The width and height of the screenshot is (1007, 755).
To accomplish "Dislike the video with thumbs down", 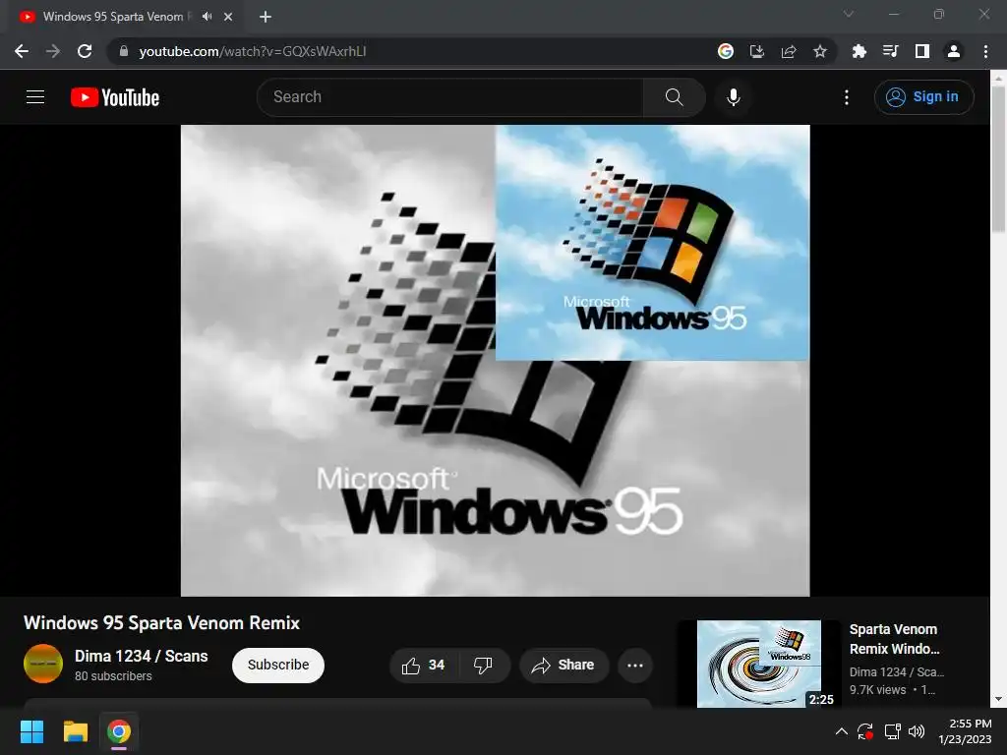I will pyautogui.click(x=483, y=666).
